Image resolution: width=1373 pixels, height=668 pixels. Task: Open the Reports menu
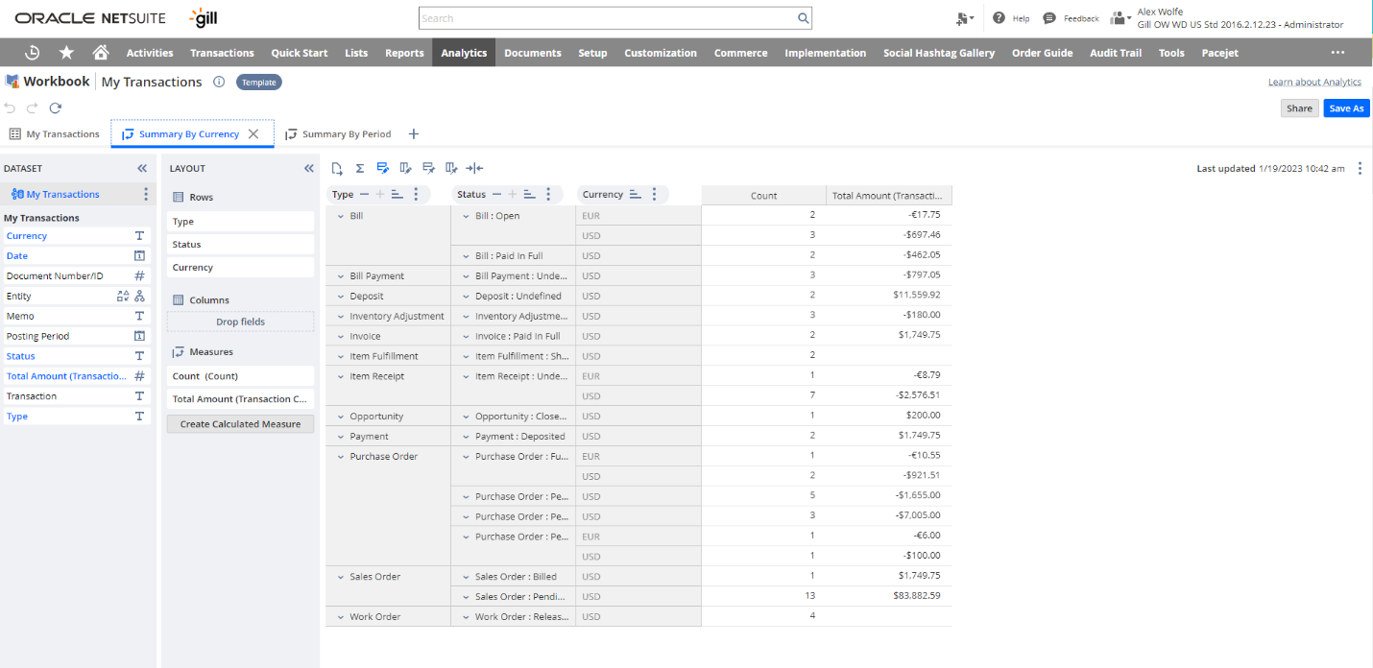tap(404, 53)
